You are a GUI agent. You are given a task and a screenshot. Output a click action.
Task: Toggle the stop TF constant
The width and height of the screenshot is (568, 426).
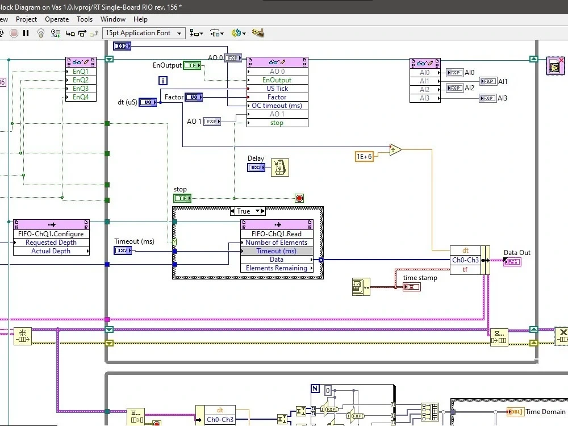point(182,198)
